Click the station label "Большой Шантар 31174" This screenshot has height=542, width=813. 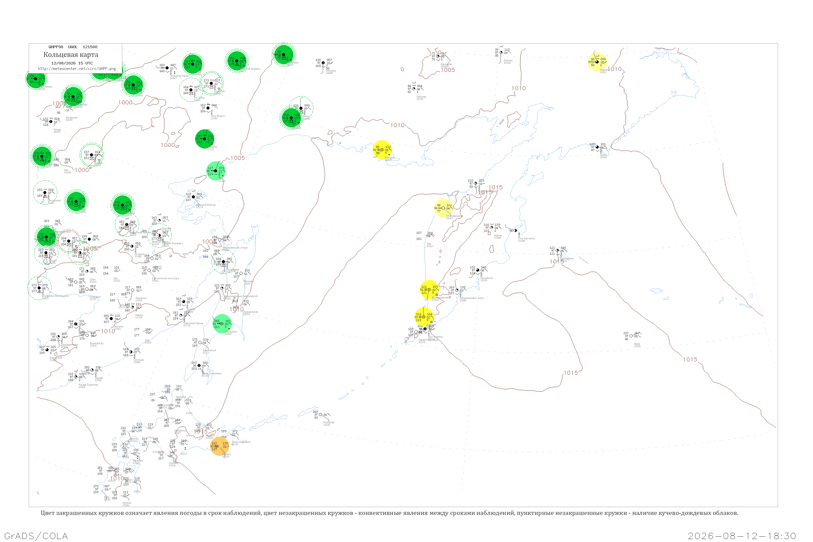pyautogui.click(x=206, y=206)
